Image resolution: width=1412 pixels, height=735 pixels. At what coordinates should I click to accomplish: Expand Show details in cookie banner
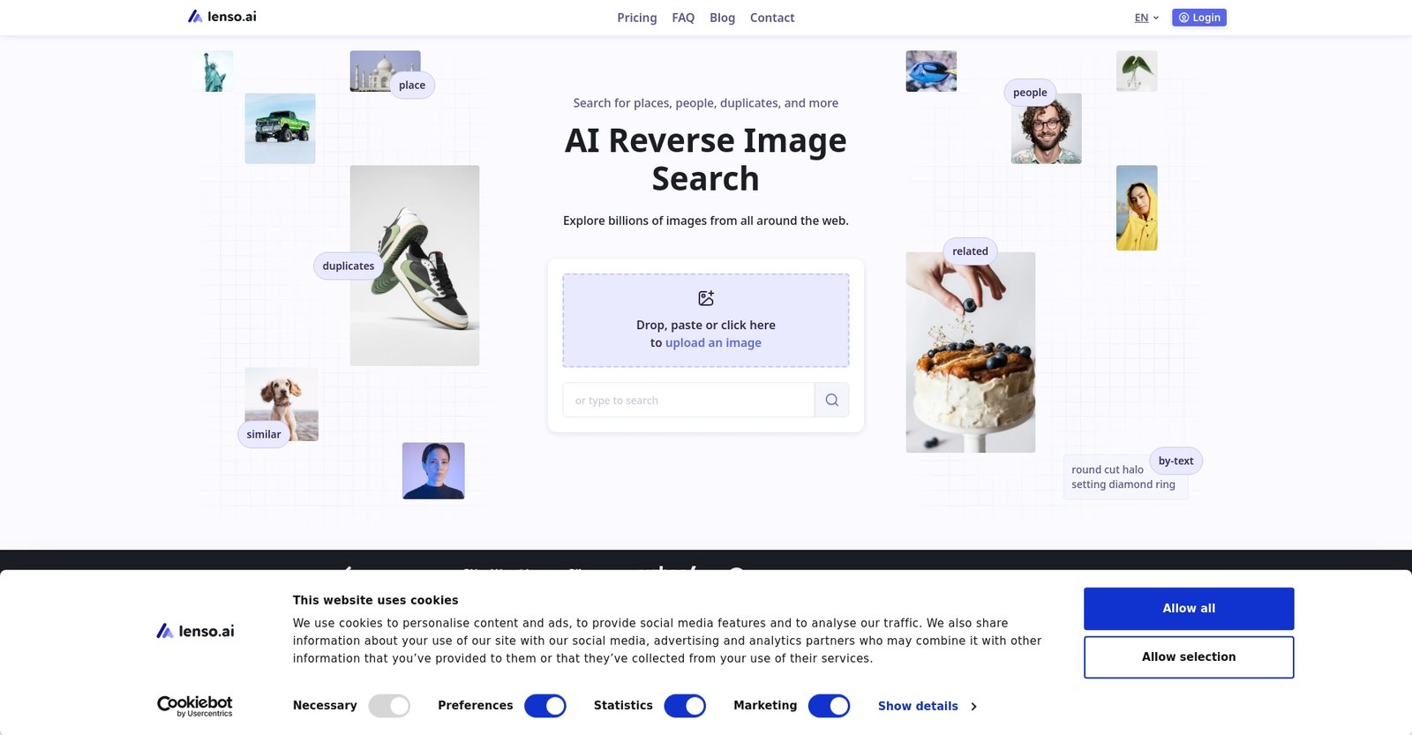[927, 706]
